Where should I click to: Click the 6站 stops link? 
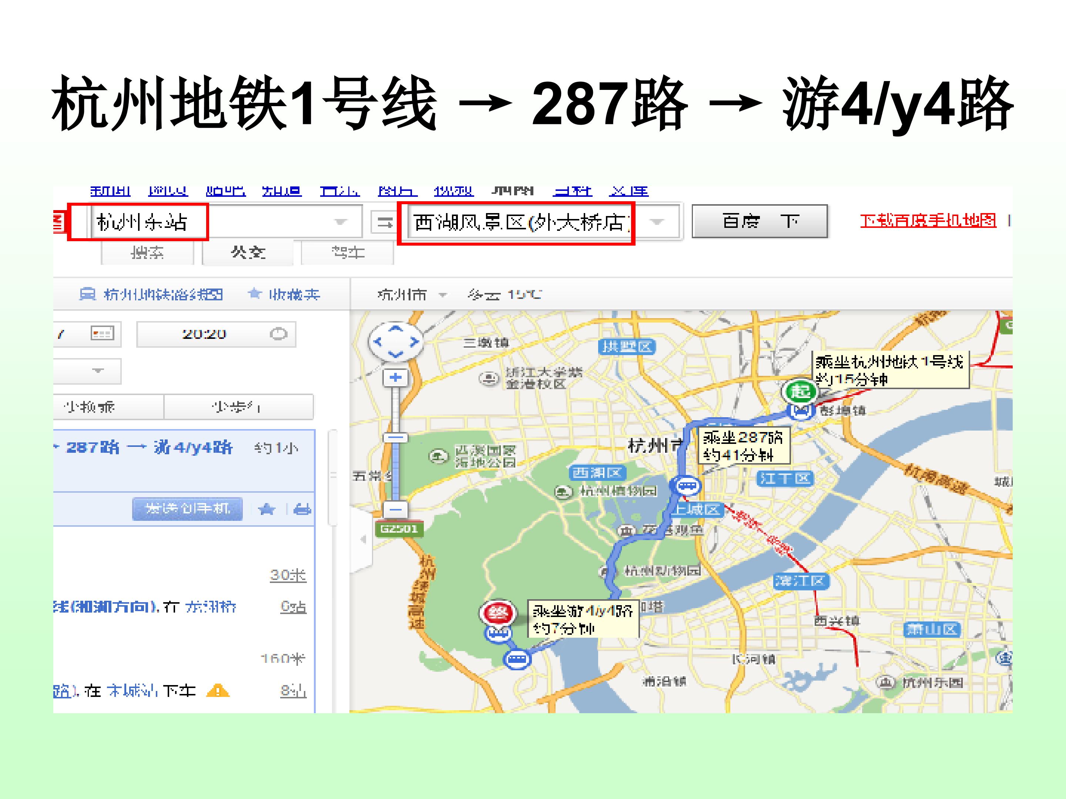tap(293, 607)
